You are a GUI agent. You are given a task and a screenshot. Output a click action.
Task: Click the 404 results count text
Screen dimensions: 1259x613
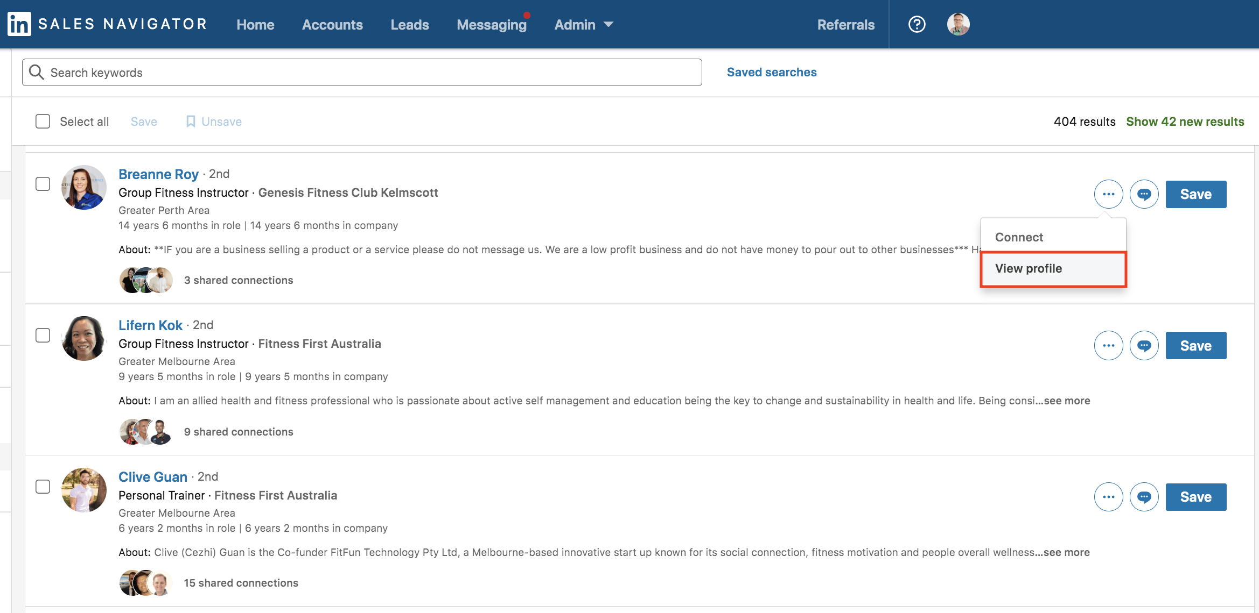[1085, 122]
